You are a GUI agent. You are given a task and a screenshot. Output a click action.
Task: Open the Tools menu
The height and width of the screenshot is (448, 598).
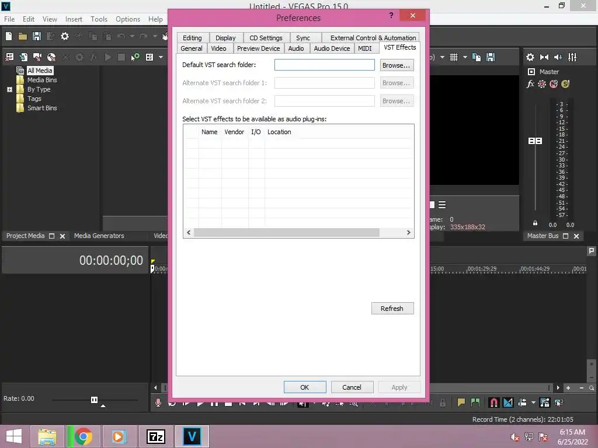click(x=99, y=19)
